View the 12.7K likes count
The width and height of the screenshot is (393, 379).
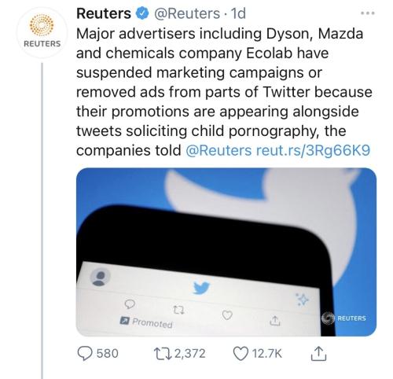tap(267, 354)
